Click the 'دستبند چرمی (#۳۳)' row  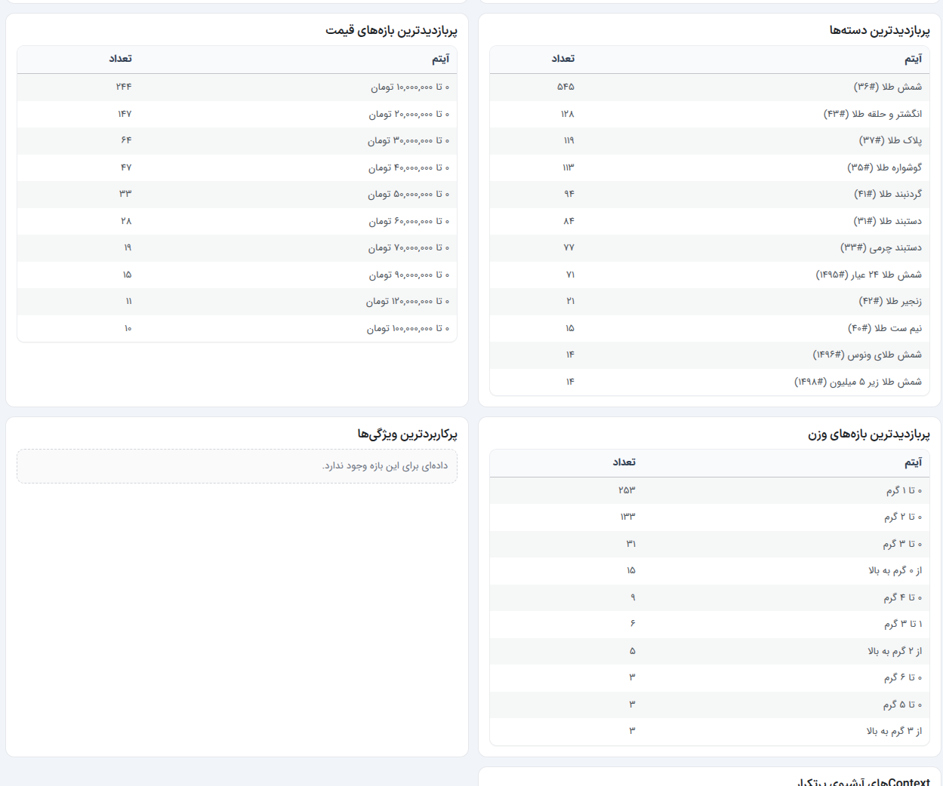pyautogui.click(x=710, y=247)
